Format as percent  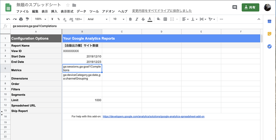coord(58,19)
